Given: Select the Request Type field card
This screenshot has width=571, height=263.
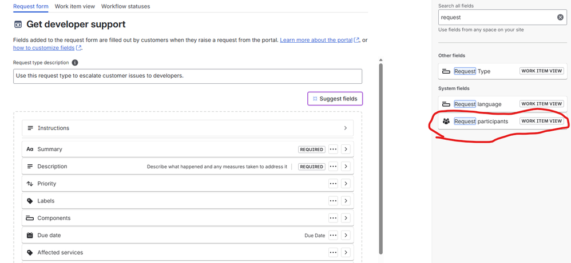Looking at the screenshot, I should [502, 71].
